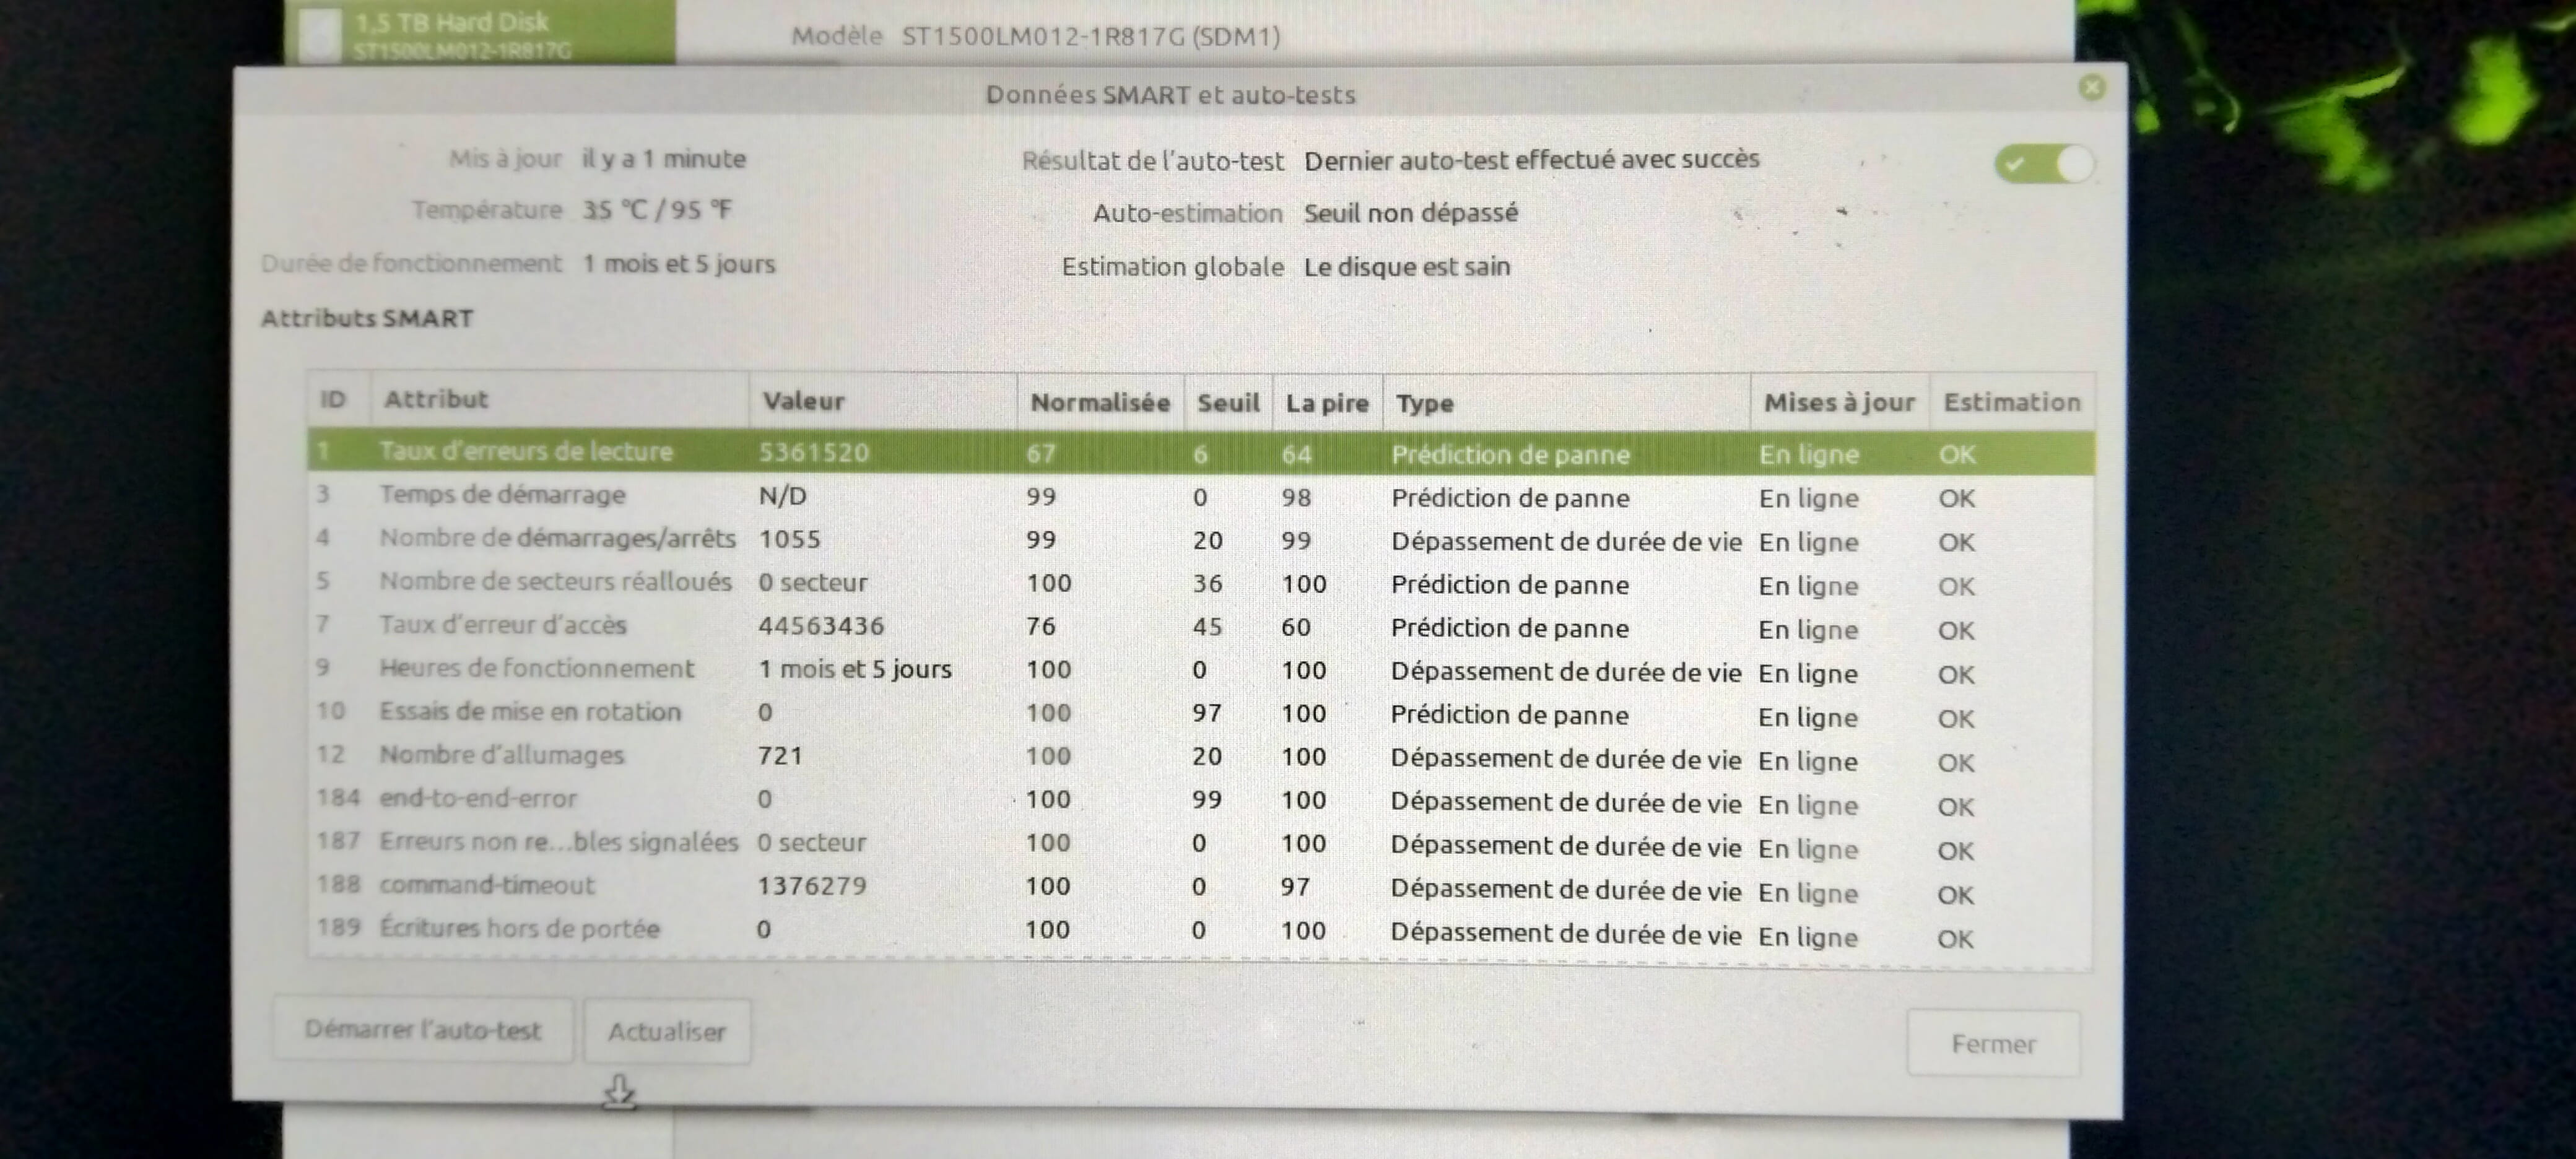Select row Taux d'erreurs de lecture
2576x1159 pixels.
point(1200,453)
